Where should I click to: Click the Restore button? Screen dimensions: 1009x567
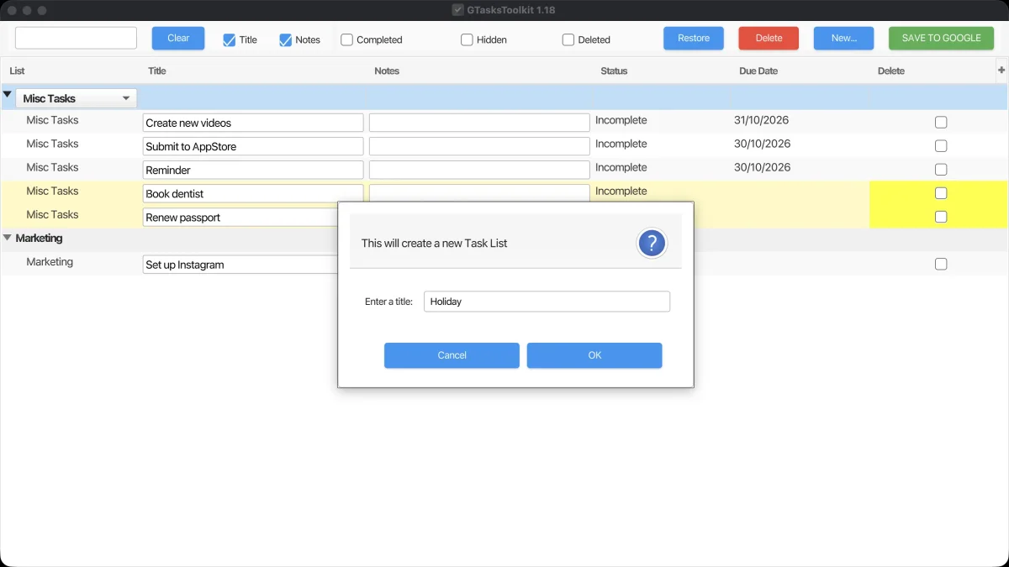point(694,39)
